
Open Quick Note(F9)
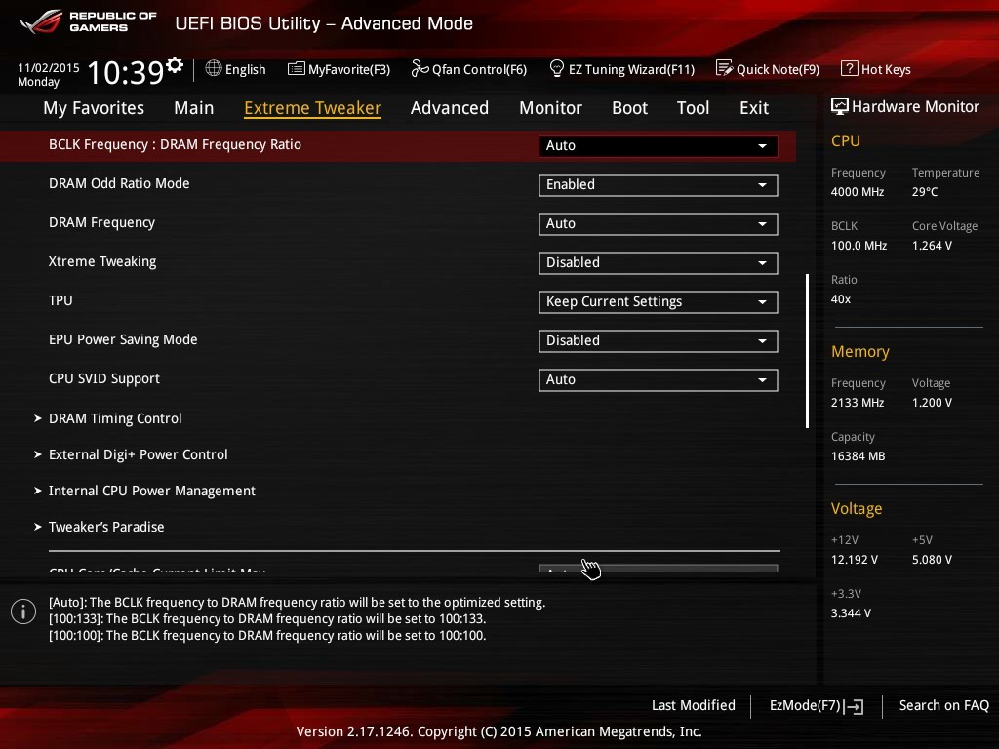768,69
